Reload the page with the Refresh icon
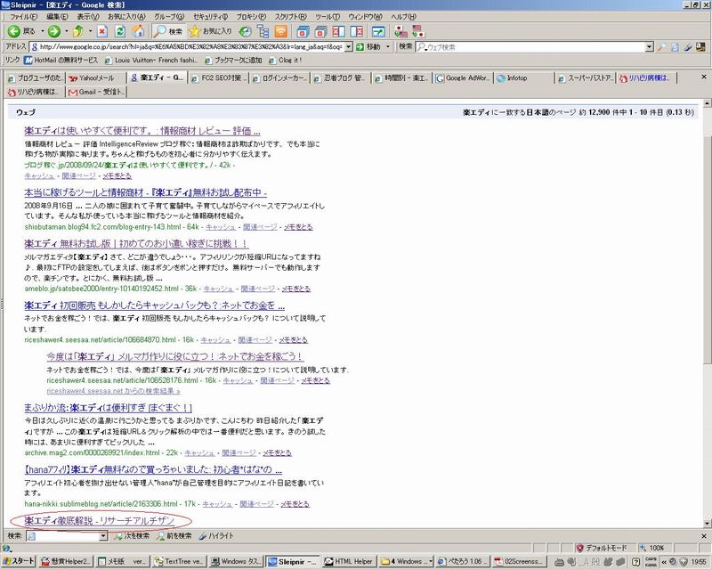This screenshot has width=712, height=570. pyautogui.click(x=120, y=31)
